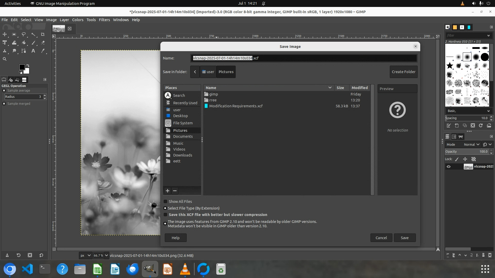Hide the vlcsnap layer via eye icon

point(449,167)
